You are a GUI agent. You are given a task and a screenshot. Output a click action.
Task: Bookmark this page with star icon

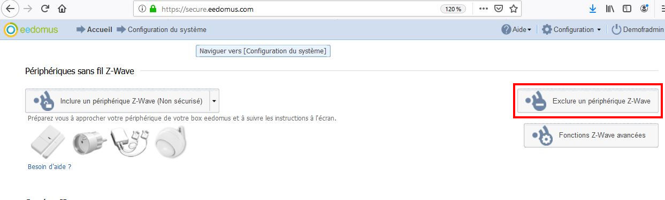point(513,9)
